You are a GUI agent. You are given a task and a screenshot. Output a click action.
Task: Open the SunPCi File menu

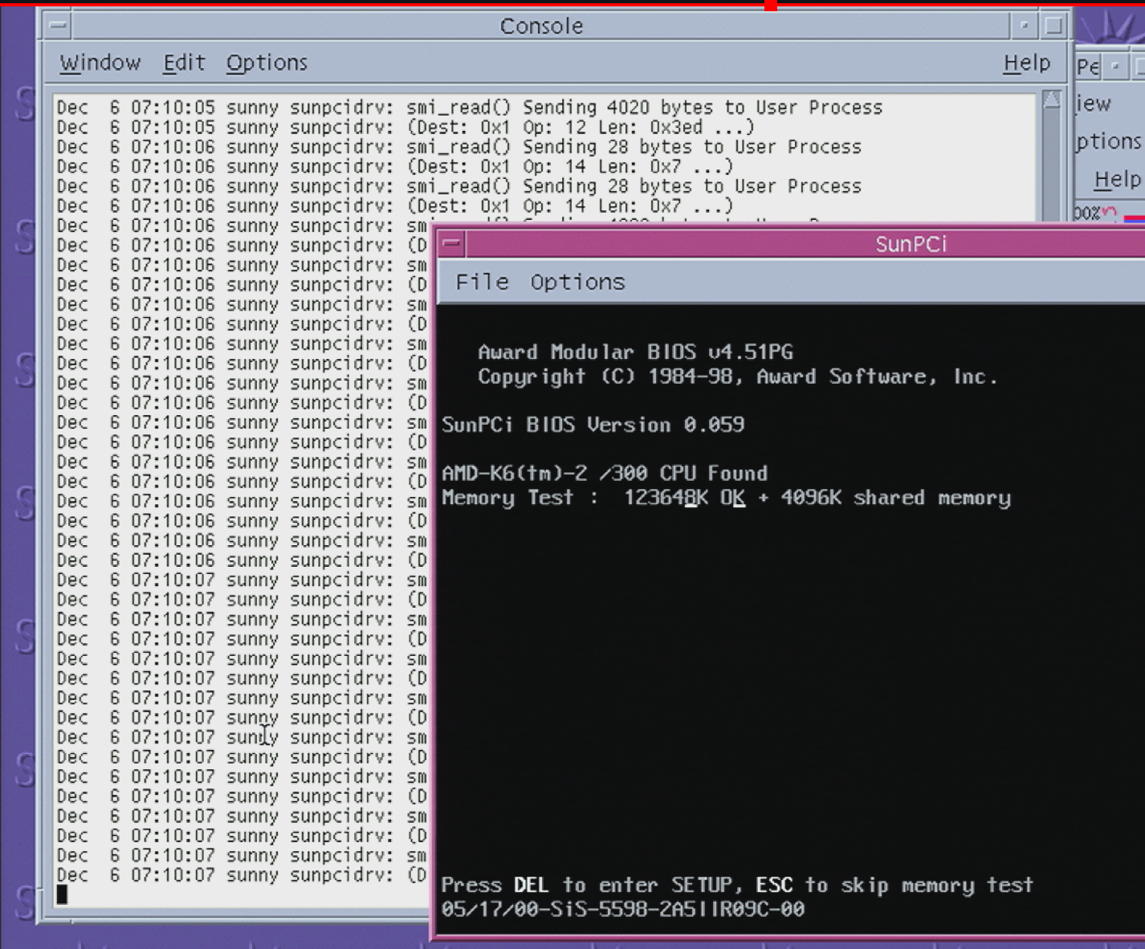(482, 282)
